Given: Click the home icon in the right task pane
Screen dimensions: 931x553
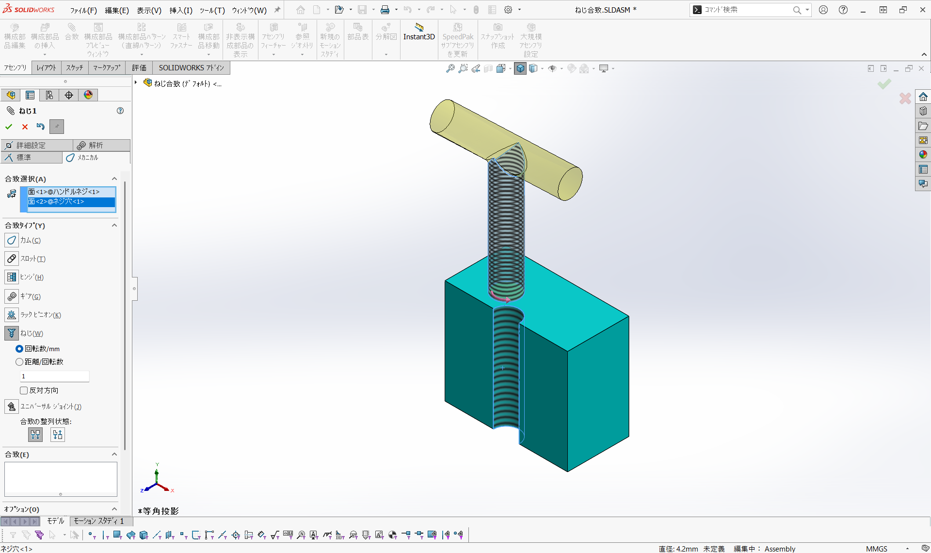Looking at the screenshot, I should (x=923, y=97).
